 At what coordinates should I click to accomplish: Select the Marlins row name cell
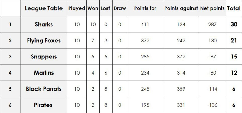[44, 73]
